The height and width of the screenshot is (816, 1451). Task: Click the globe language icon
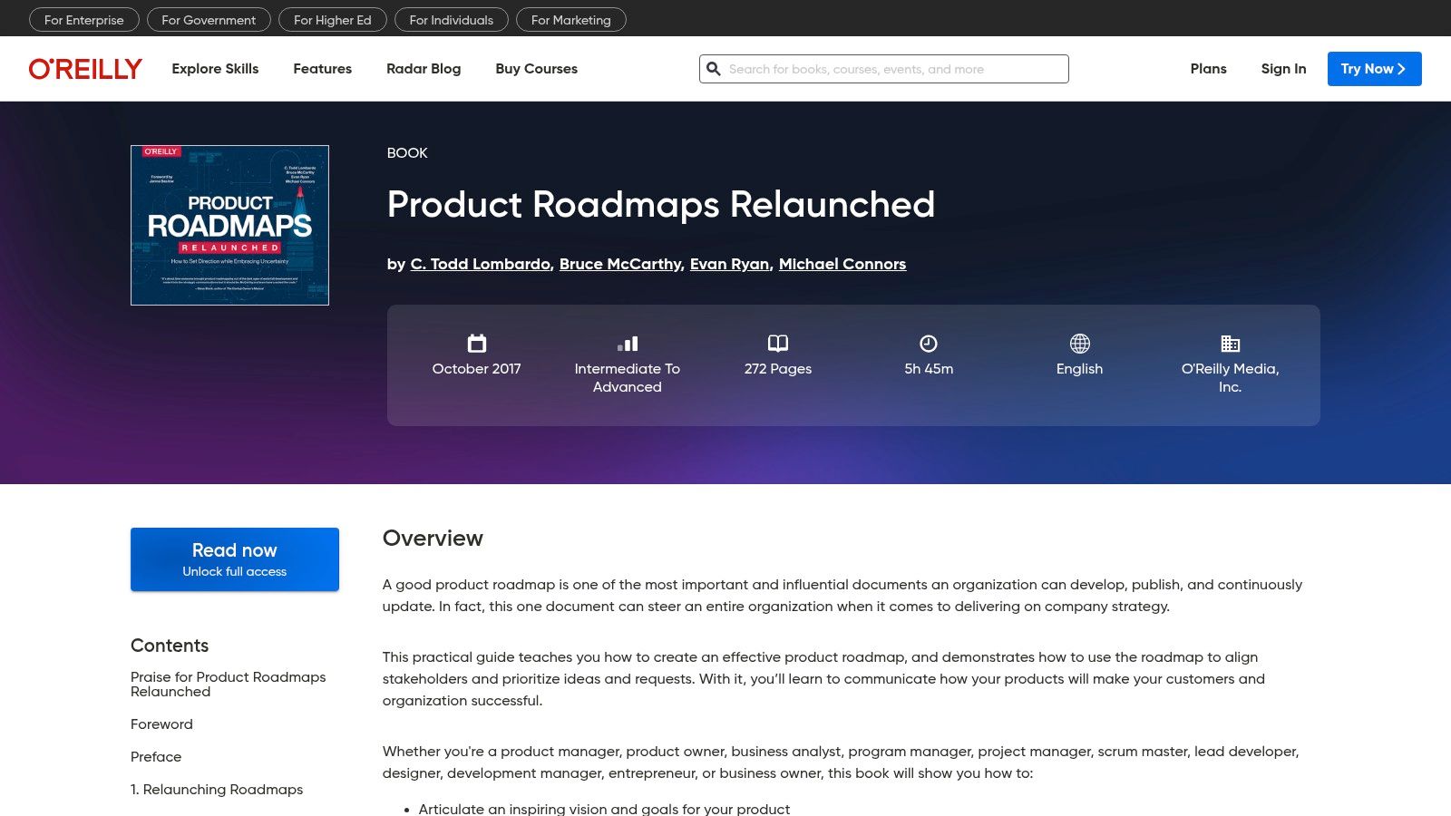tap(1079, 344)
